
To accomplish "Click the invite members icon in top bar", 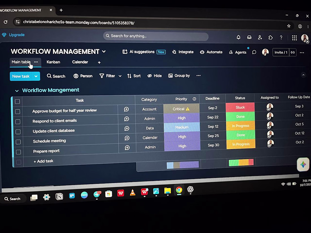I will (x=260, y=37).
